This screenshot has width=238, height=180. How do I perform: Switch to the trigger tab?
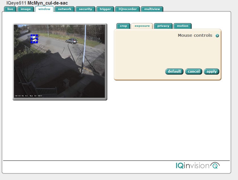(105, 9)
